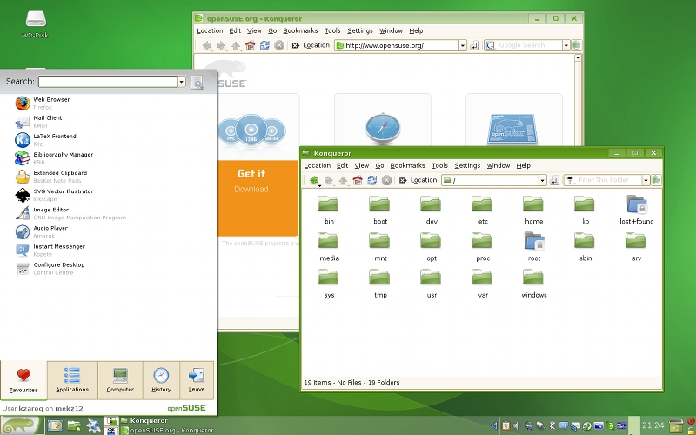The width and height of the screenshot is (696, 435).
Task: Switch to the Leave tab
Action: pyautogui.click(x=197, y=380)
